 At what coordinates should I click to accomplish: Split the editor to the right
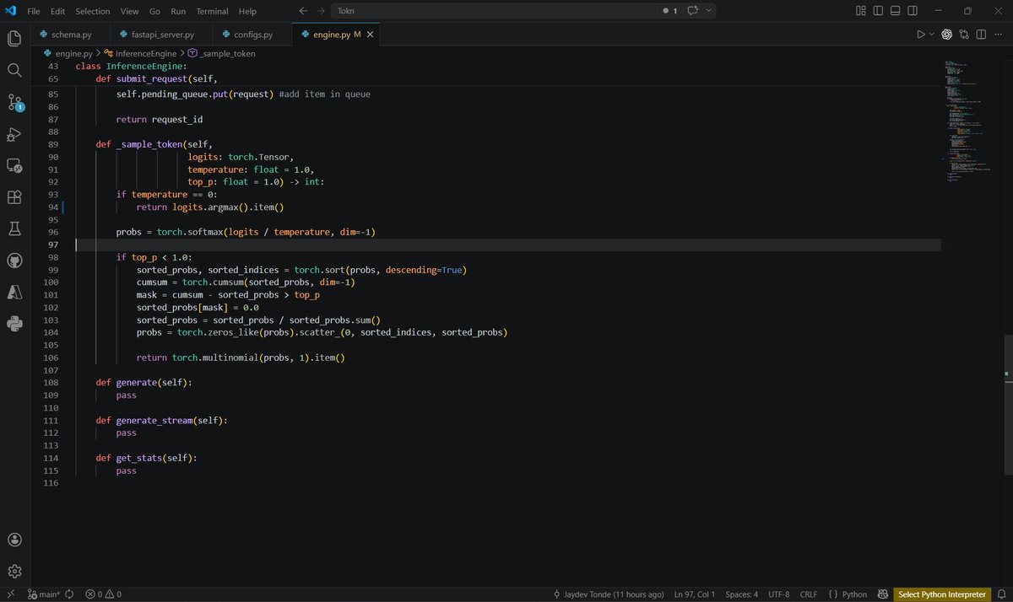981,35
